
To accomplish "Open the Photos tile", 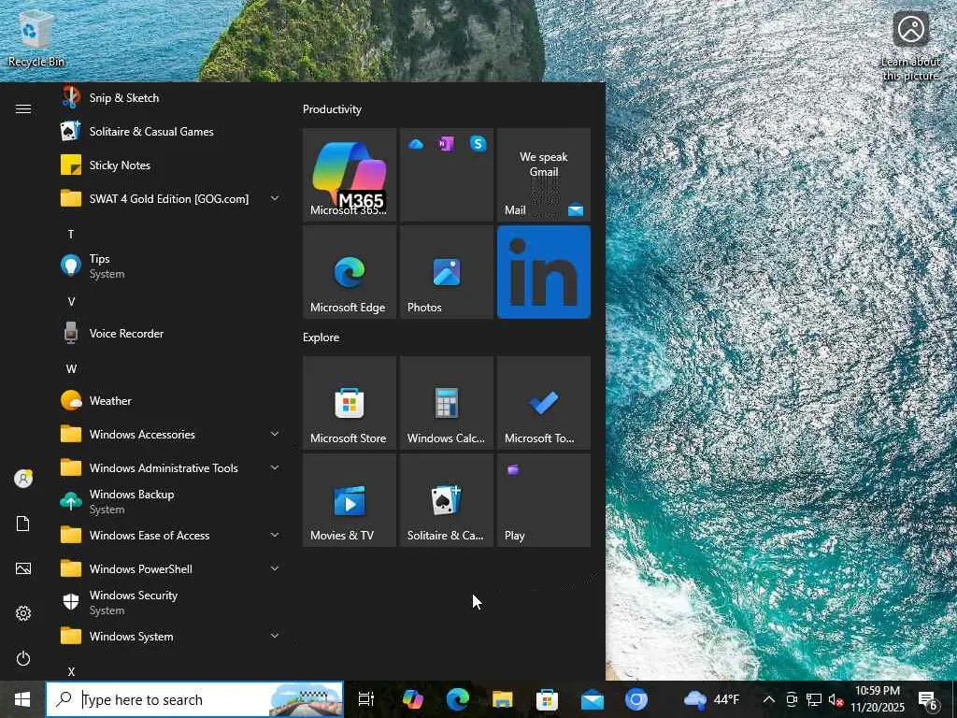I will [447, 272].
